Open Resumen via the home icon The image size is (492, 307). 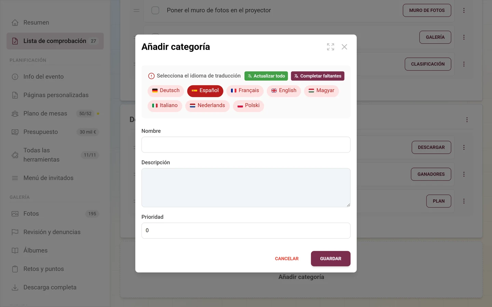coord(15,23)
